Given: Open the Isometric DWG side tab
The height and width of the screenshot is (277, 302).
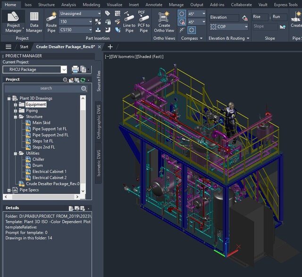Looking at the screenshot, I should [99, 163].
